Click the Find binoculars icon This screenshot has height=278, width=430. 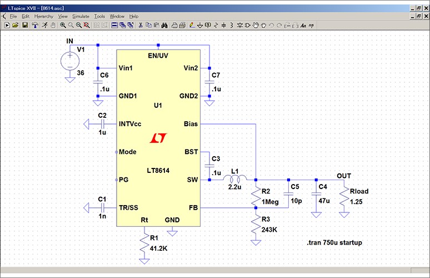tap(165, 25)
